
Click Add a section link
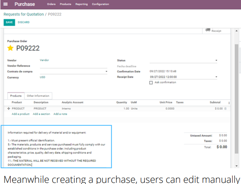point(42,114)
